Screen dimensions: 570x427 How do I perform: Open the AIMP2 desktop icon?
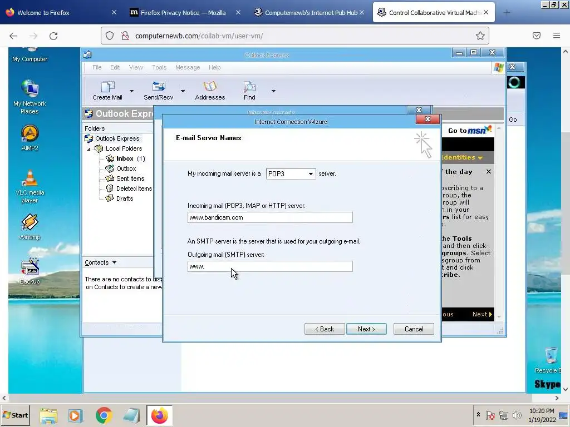tap(30, 138)
